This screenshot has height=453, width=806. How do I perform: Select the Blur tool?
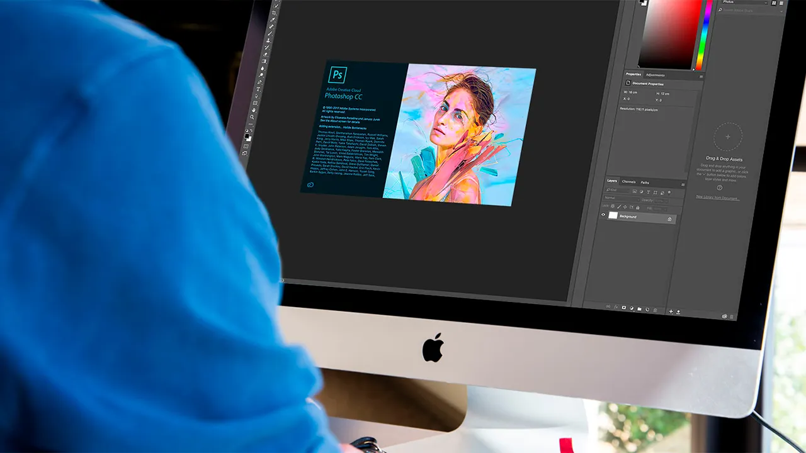263,68
